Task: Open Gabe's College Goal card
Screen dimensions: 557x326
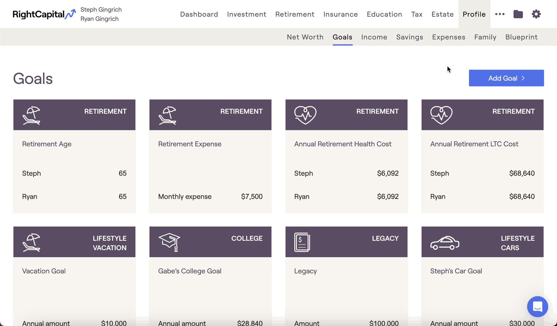Action: 210,276
